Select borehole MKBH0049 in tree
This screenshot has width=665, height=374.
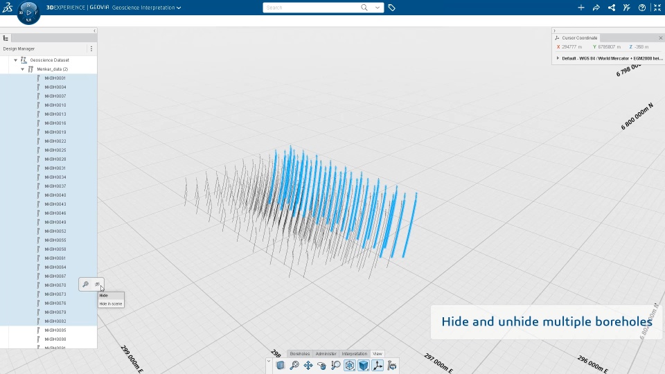click(x=55, y=222)
